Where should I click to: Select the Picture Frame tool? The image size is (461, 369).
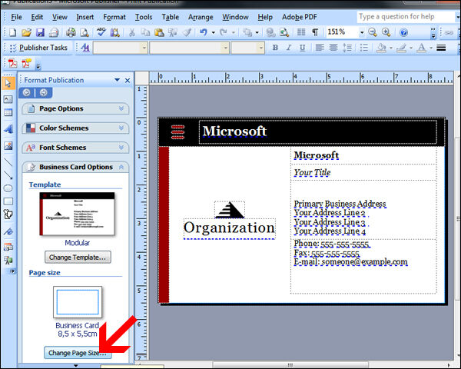click(x=8, y=145)
